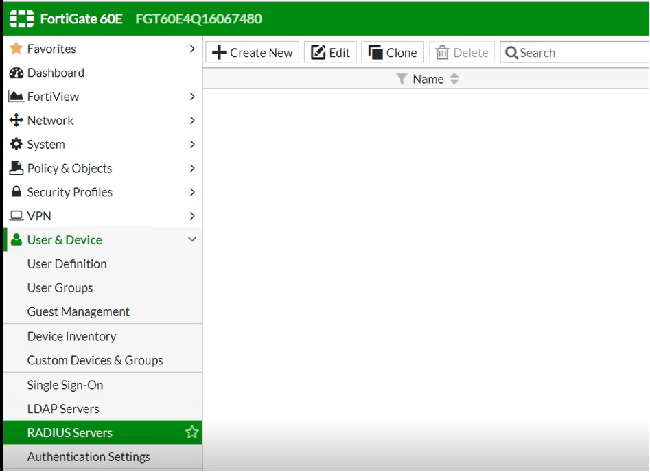Go to Authentication Settings
The image size is (650, 472).
(89, 457)
